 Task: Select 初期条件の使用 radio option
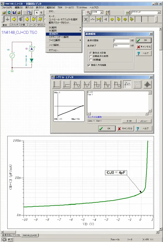pos(91,56)
